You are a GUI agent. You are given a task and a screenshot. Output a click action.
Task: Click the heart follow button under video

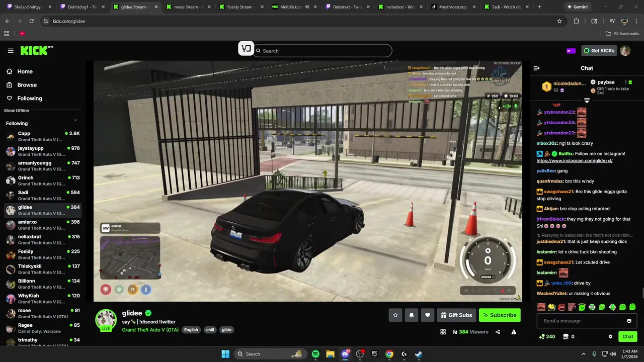coord(428,315)
